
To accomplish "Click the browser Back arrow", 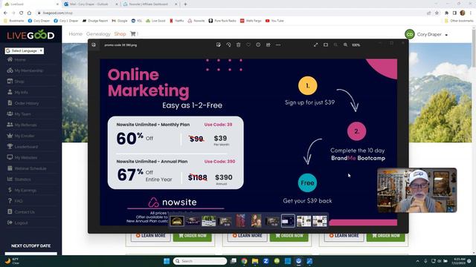I will (x=5, y=13).
